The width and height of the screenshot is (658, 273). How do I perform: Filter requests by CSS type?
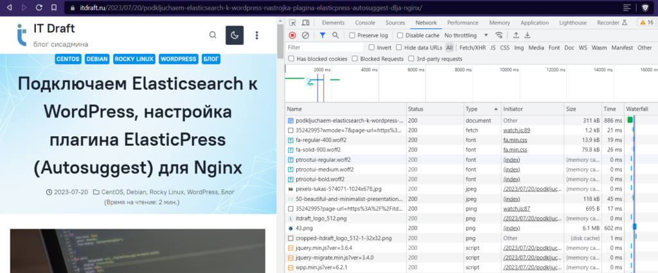point(504,48)
